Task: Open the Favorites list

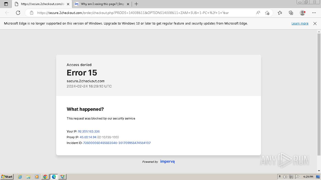Action: [x=280, y=13]
